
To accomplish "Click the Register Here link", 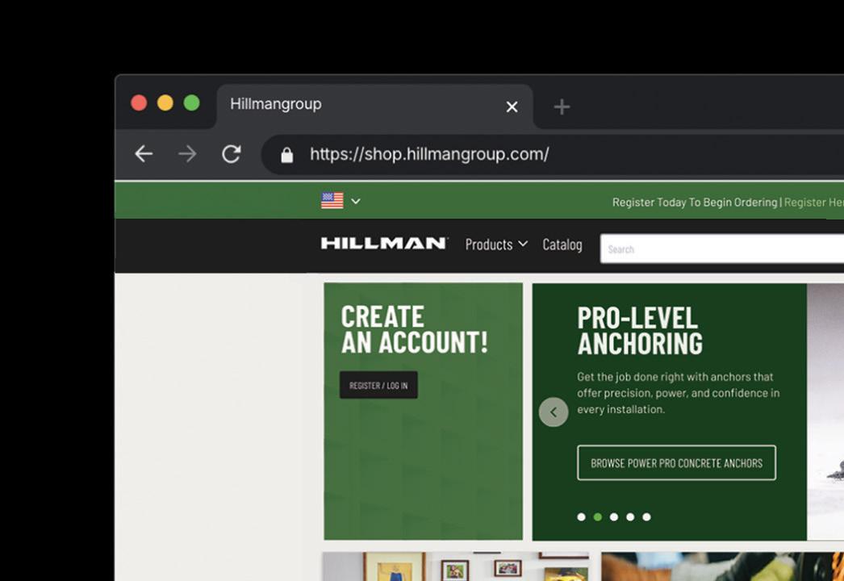I will pyautogui.click(x=814, y=203).
